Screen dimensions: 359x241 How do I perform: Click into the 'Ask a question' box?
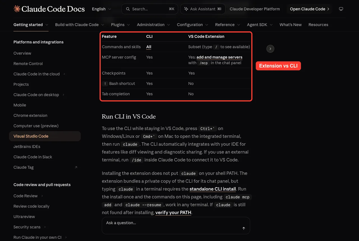[176, 225]
